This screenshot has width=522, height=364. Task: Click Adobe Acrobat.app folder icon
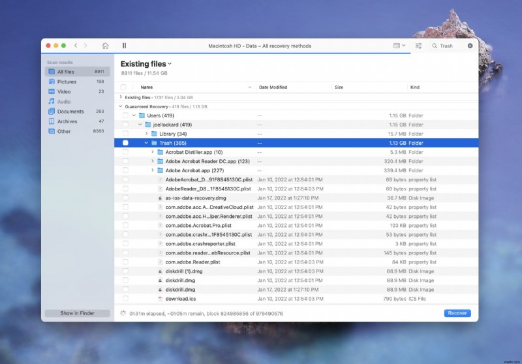[160, 170]
